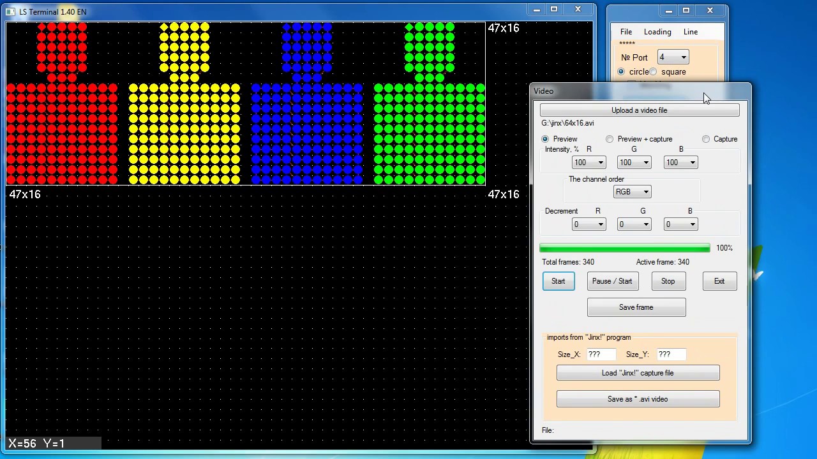Open the Intensity G dropdown

(x=634, y=163)
